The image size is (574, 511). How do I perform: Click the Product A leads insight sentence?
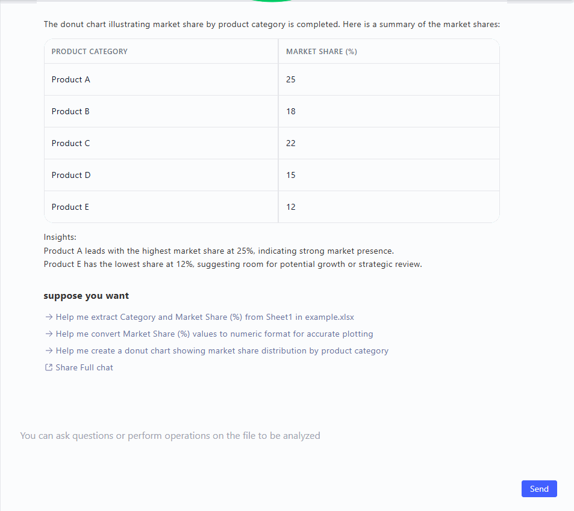(x=219, y=251)
